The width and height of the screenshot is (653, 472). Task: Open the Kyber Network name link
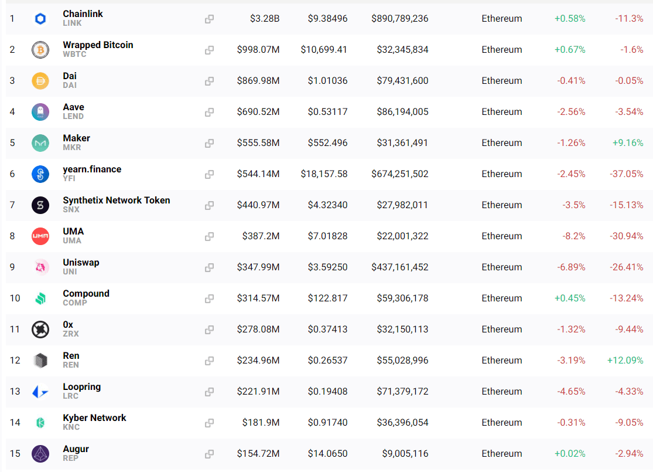point(94,418)
